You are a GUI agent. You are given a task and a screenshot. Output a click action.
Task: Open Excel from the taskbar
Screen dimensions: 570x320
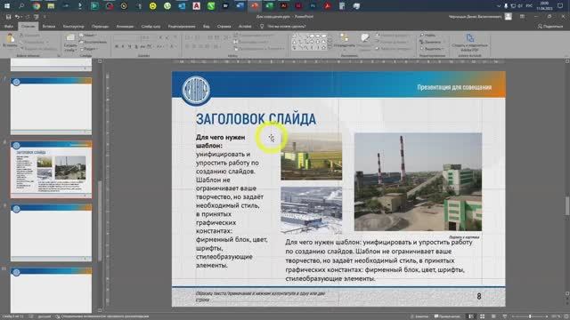(x=269, y=6)
